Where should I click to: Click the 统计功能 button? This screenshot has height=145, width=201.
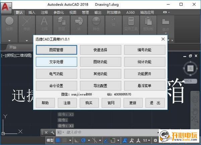click(145, 62)
